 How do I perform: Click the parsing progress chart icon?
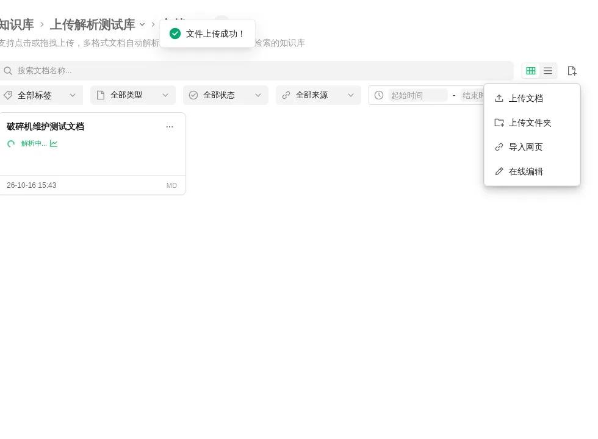pyautogui.click(x=54, y=144)
